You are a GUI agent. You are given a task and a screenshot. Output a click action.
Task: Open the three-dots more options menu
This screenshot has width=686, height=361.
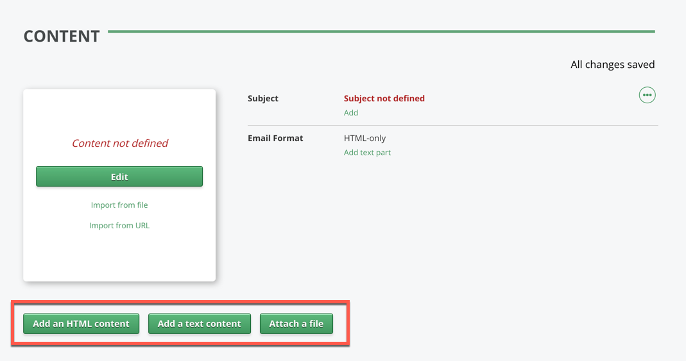pyautogui.click(x=647, y=96)
